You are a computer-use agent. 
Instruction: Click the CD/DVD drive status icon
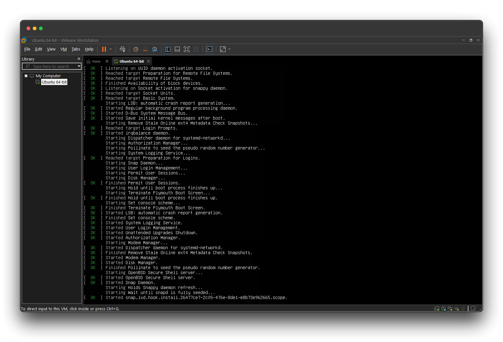443,308
